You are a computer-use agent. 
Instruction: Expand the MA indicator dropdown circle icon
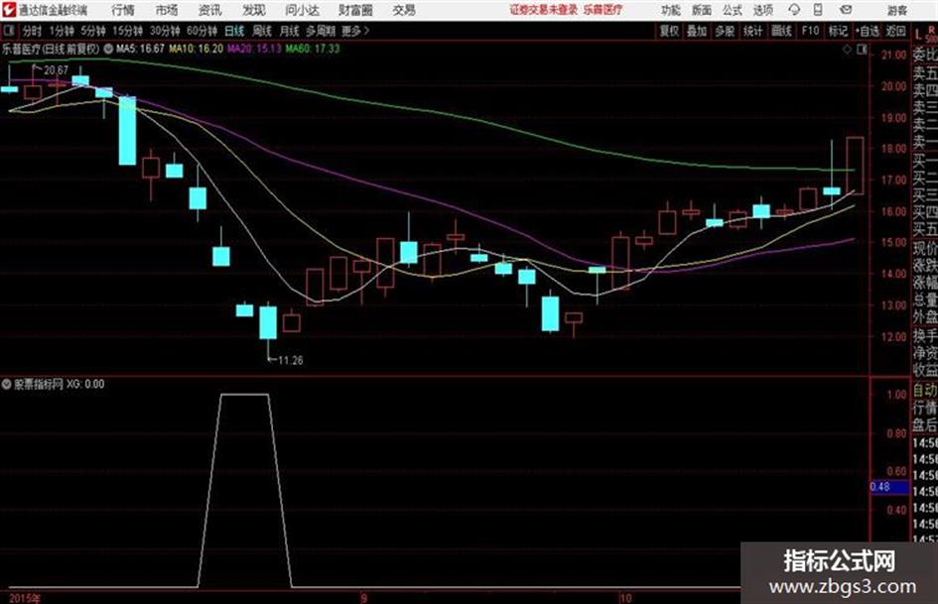[108, 49]
